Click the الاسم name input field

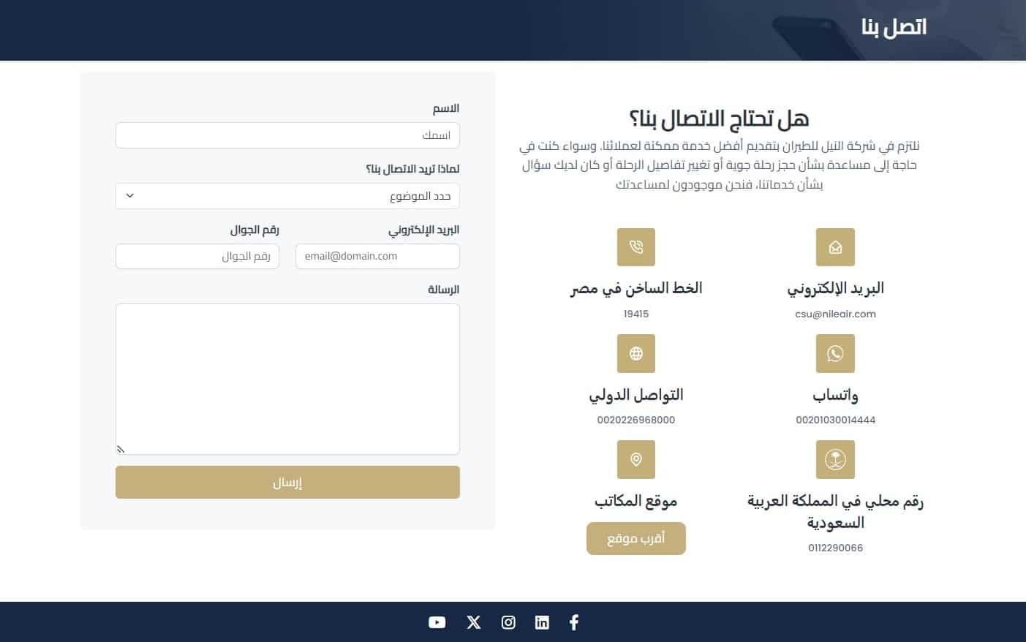tap(287, 135)
